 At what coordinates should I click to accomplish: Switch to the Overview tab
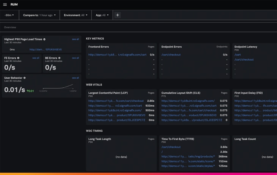pyautogui.click(x=10, y=27)
